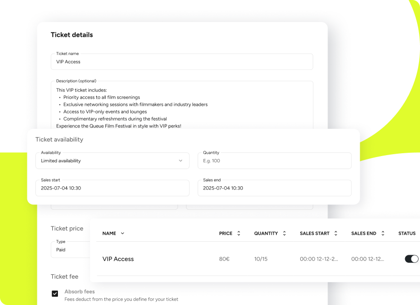
Task: Click the Quantity column sort arrows
Action: pyautogui.click(x=284, y=233)
